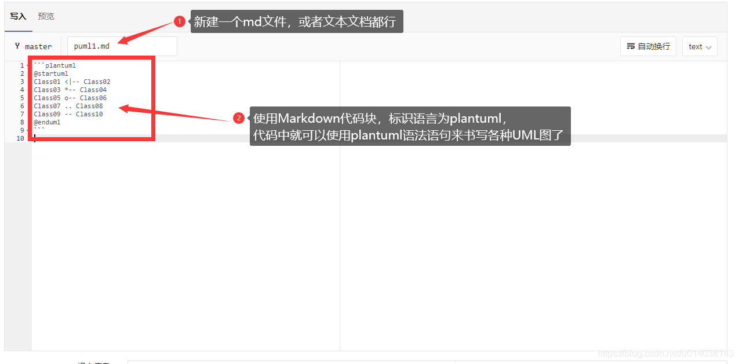Click the Class01 <|-- Class02 code line
The image size is (739, 364).
click(72, 82)
